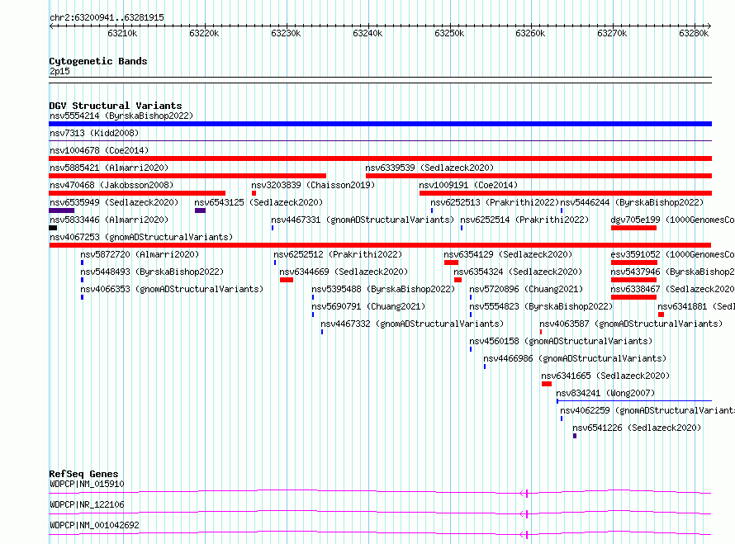Open WDPCP|NR_122106 transcript label
The image size is (735, 544).
[87, 504]
